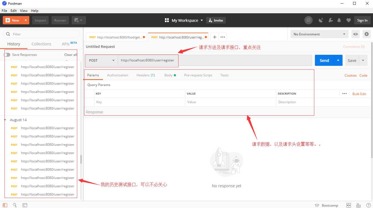Switch to the Headers (1) tab
The width and height of the screenshot is (373, 208).
click(146, 75)
